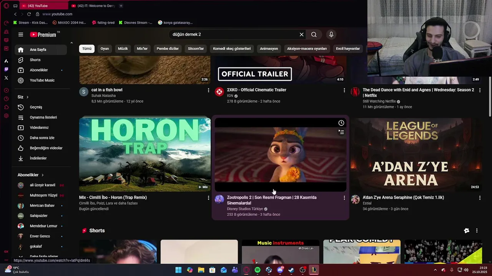Screen dimensions: 492x276
Task: Play the League of Legends Arena thumbnail
Action: tap(416, 154)
